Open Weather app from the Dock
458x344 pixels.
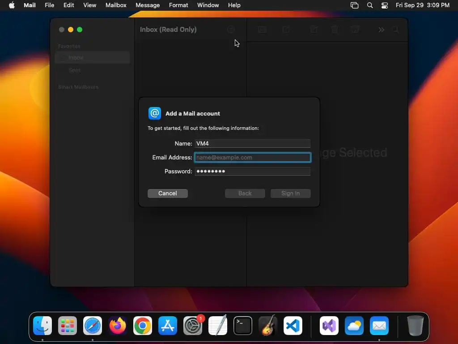click(x=354, y=326)
